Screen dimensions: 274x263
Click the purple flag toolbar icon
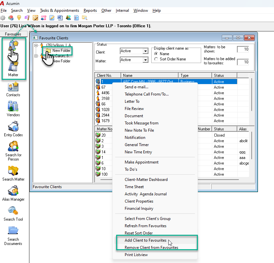coord(27,18)
